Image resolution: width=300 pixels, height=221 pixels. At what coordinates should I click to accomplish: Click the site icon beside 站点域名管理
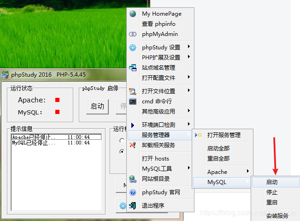click(x=133, y=68)
